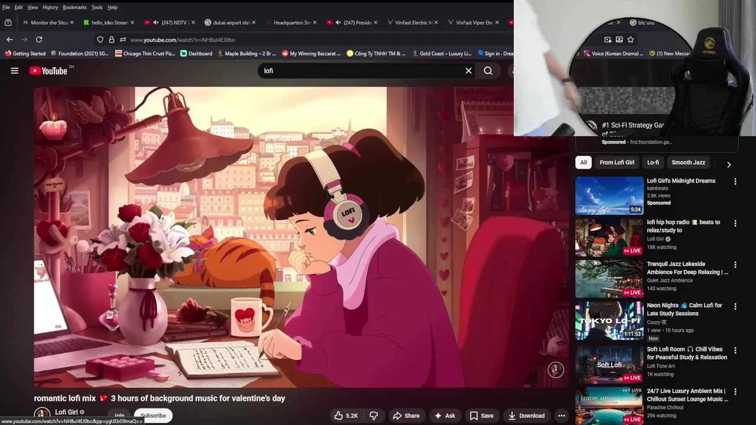This screenshot has width=756, height=425.
Task: Open options for Neon Nights video
Action: (x=735, y=306)
